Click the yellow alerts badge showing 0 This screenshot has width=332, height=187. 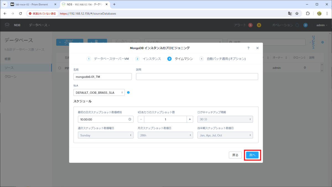(x=259, y=25)
